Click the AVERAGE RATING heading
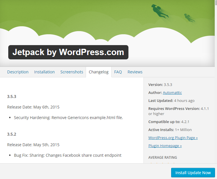 tap(163, 158)
